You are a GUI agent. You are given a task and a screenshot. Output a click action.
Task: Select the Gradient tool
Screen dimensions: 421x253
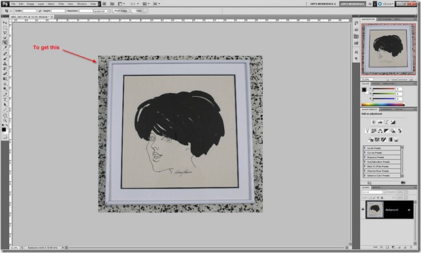[x=5, y=78]
